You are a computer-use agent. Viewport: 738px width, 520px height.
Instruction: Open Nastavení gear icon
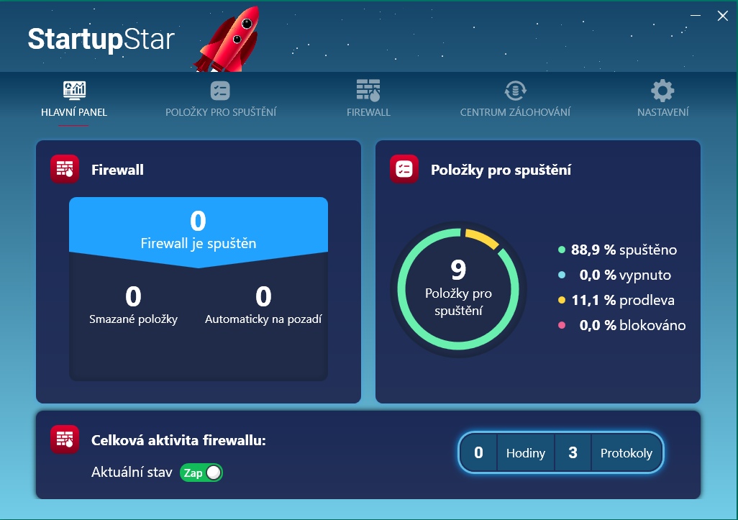tap(662, 90)
